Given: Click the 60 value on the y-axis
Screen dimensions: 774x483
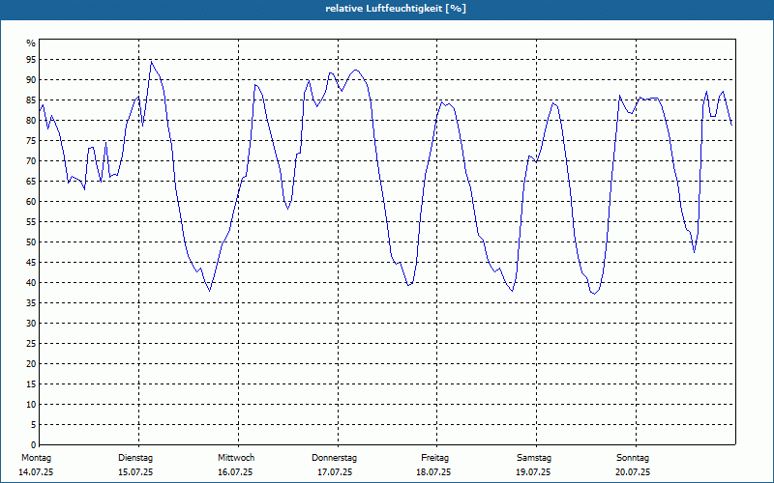Looking at the screenshot, I should tap(31, 202).
